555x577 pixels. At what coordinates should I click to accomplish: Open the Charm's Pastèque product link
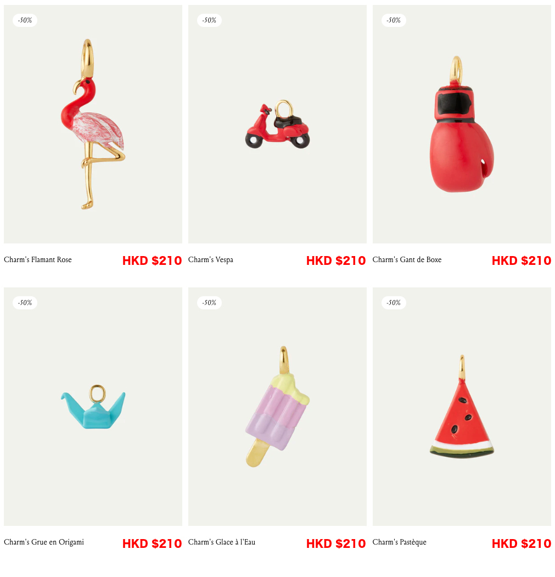click(x=400, y=542)
